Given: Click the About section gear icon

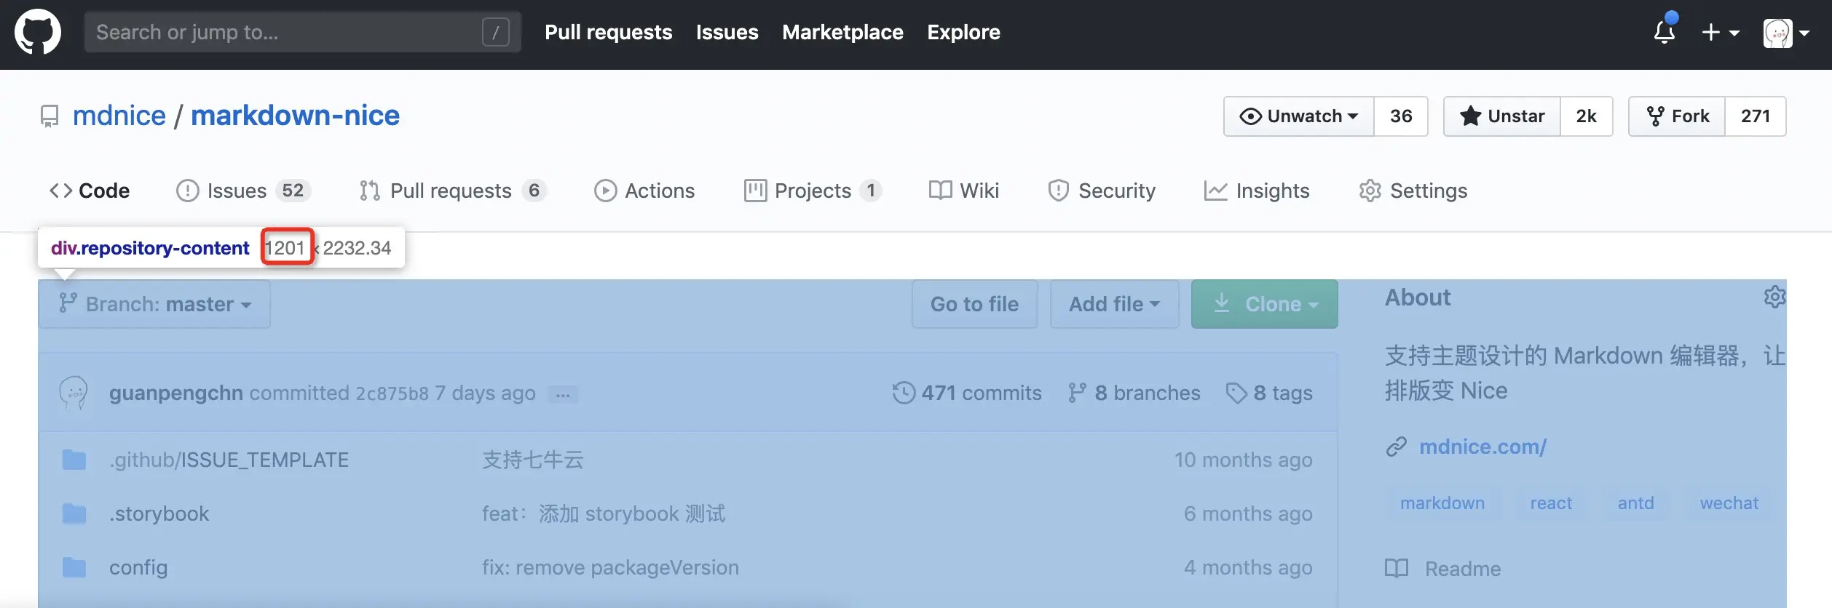Looking at the screenshot, I should tap(1774, 297).
